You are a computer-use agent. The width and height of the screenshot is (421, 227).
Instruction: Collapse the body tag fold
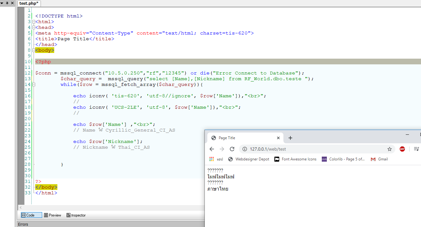click(34, 50)
